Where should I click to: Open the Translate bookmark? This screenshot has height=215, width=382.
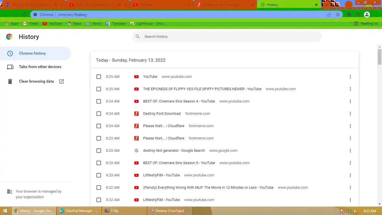click(x=115, y=24)
